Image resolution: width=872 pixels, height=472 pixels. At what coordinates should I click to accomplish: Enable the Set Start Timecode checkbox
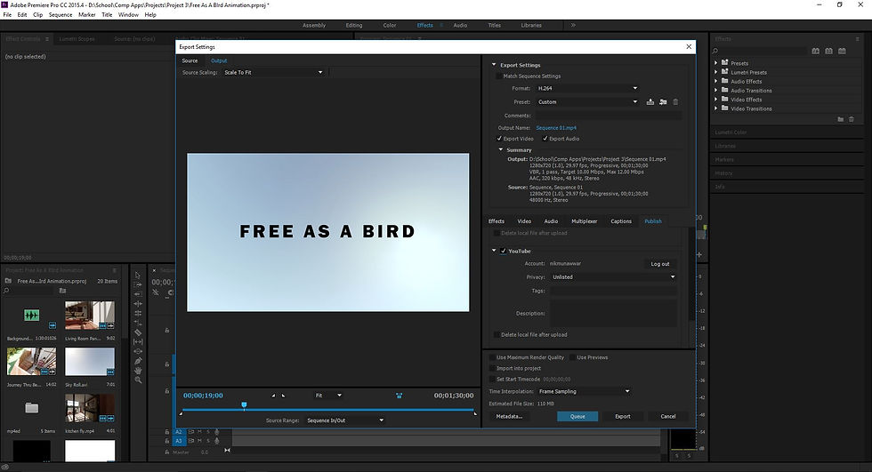492,380
